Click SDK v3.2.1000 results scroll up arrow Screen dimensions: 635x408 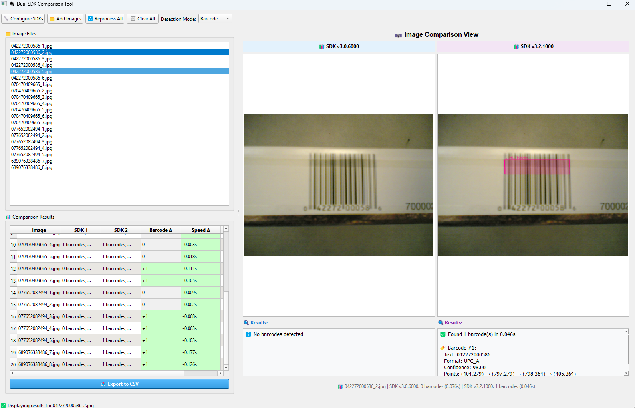click(x=626, y=332)
